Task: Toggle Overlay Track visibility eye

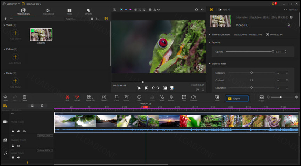Action: tap(19, 146)
